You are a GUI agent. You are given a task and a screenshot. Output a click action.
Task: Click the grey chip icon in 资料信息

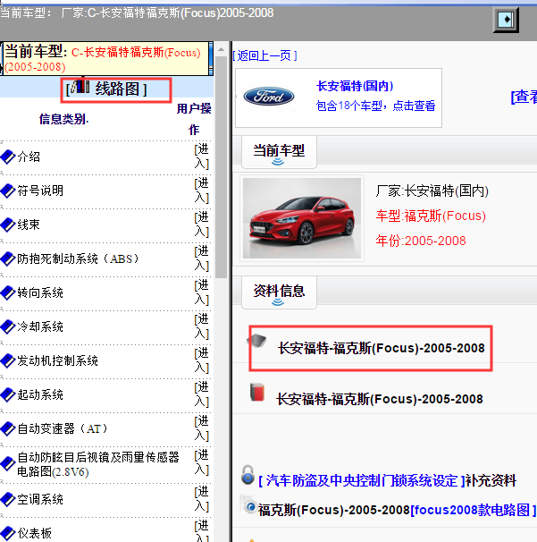[256, 341]
